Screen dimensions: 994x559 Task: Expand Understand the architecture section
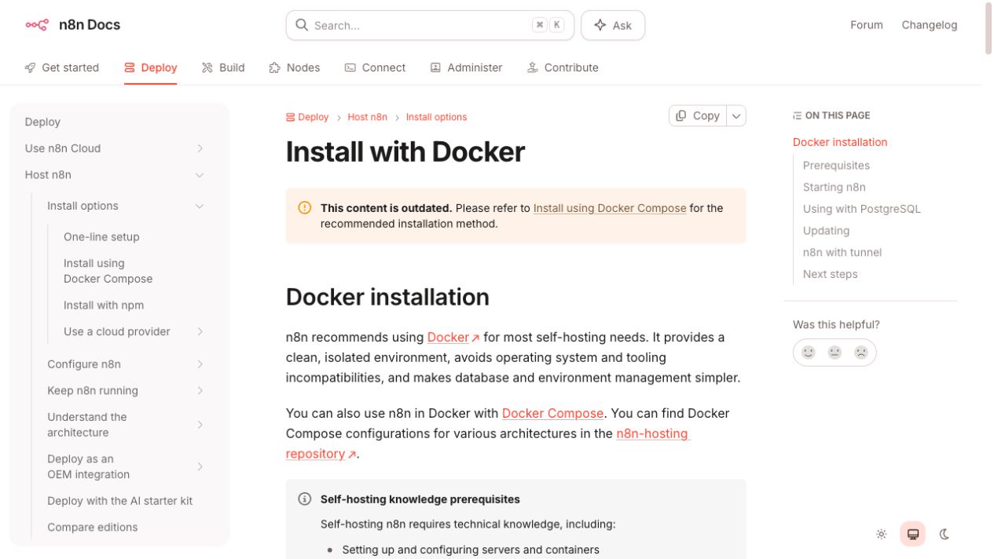click(200, 425)
